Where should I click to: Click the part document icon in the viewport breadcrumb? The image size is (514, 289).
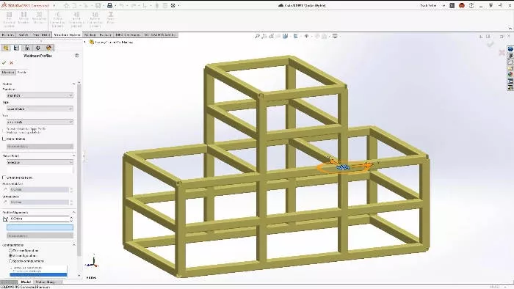coord(92,42)
